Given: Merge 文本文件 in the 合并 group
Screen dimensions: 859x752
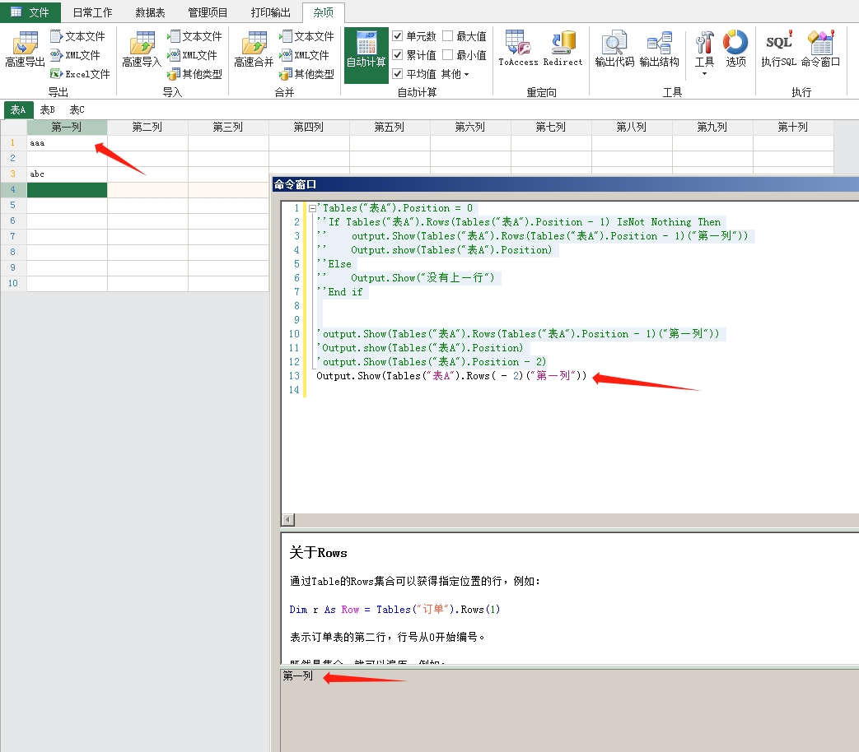Looking at the screenshot, I should [x=306, y=36].
